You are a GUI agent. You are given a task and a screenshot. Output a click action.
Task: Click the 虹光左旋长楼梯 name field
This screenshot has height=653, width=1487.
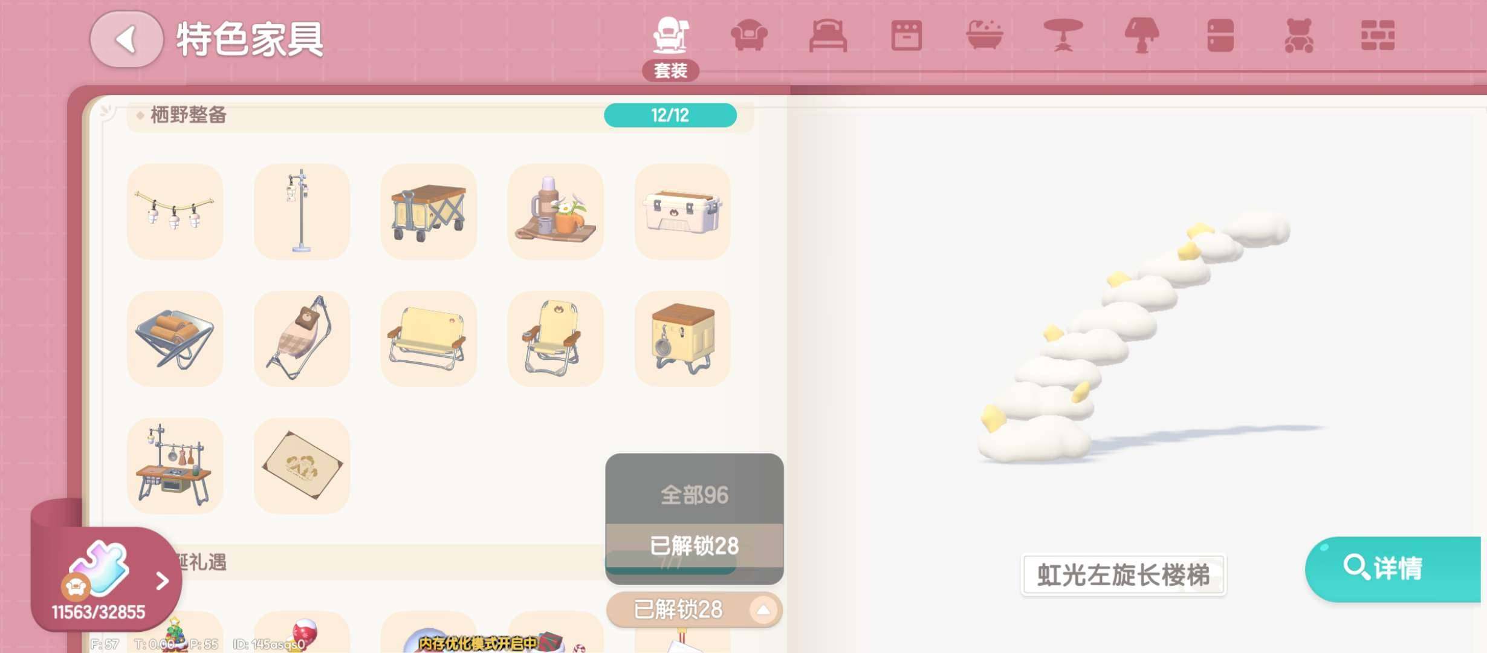tap(1123, 575)
